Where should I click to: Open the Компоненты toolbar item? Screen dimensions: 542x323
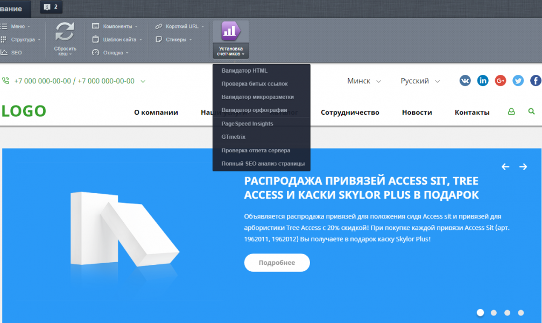pyautogui.click(x=115, y=26)
